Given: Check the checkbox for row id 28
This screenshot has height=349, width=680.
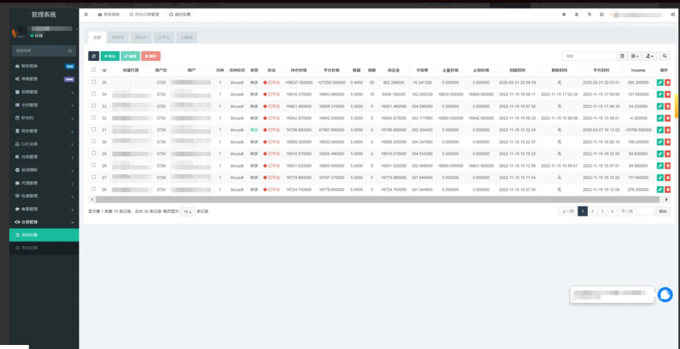Looking at the screenshot, I should (x=94, y=165).
